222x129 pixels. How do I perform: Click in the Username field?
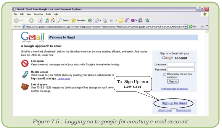(181, 64)
